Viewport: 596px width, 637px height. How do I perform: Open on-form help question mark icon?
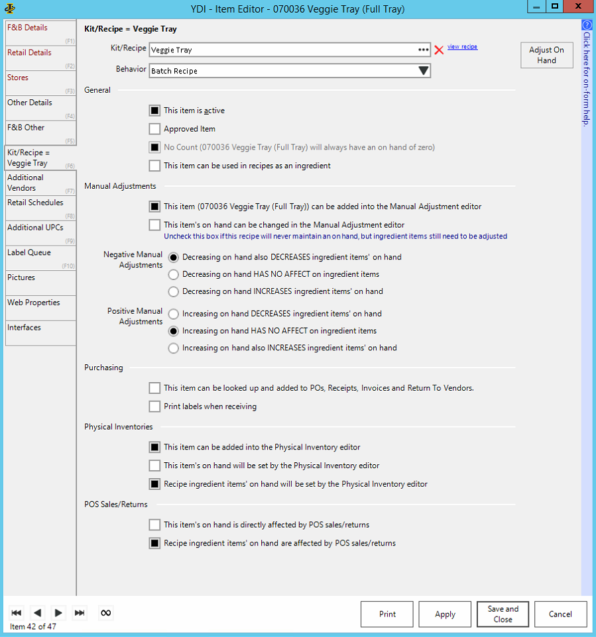click(587, 25)
